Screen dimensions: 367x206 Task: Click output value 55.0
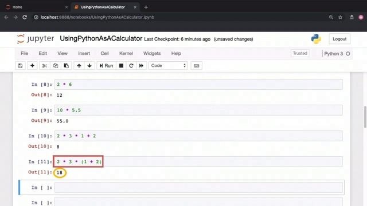pos(63,121)
